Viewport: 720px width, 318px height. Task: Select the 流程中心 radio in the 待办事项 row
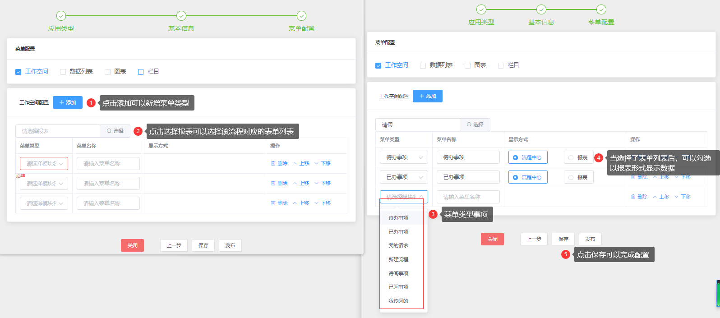click(x=515, y=157)
